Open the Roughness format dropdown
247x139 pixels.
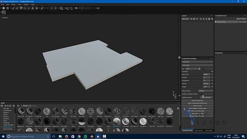pyautogui.click(x=206, y=81)
